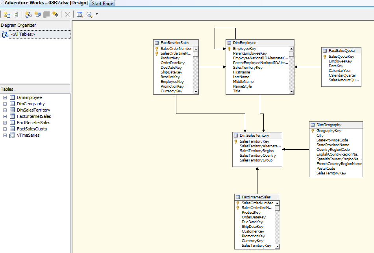Click the New Diagram toolbar icon
Viewport: 374px width, 253px height.
[28, 15]
